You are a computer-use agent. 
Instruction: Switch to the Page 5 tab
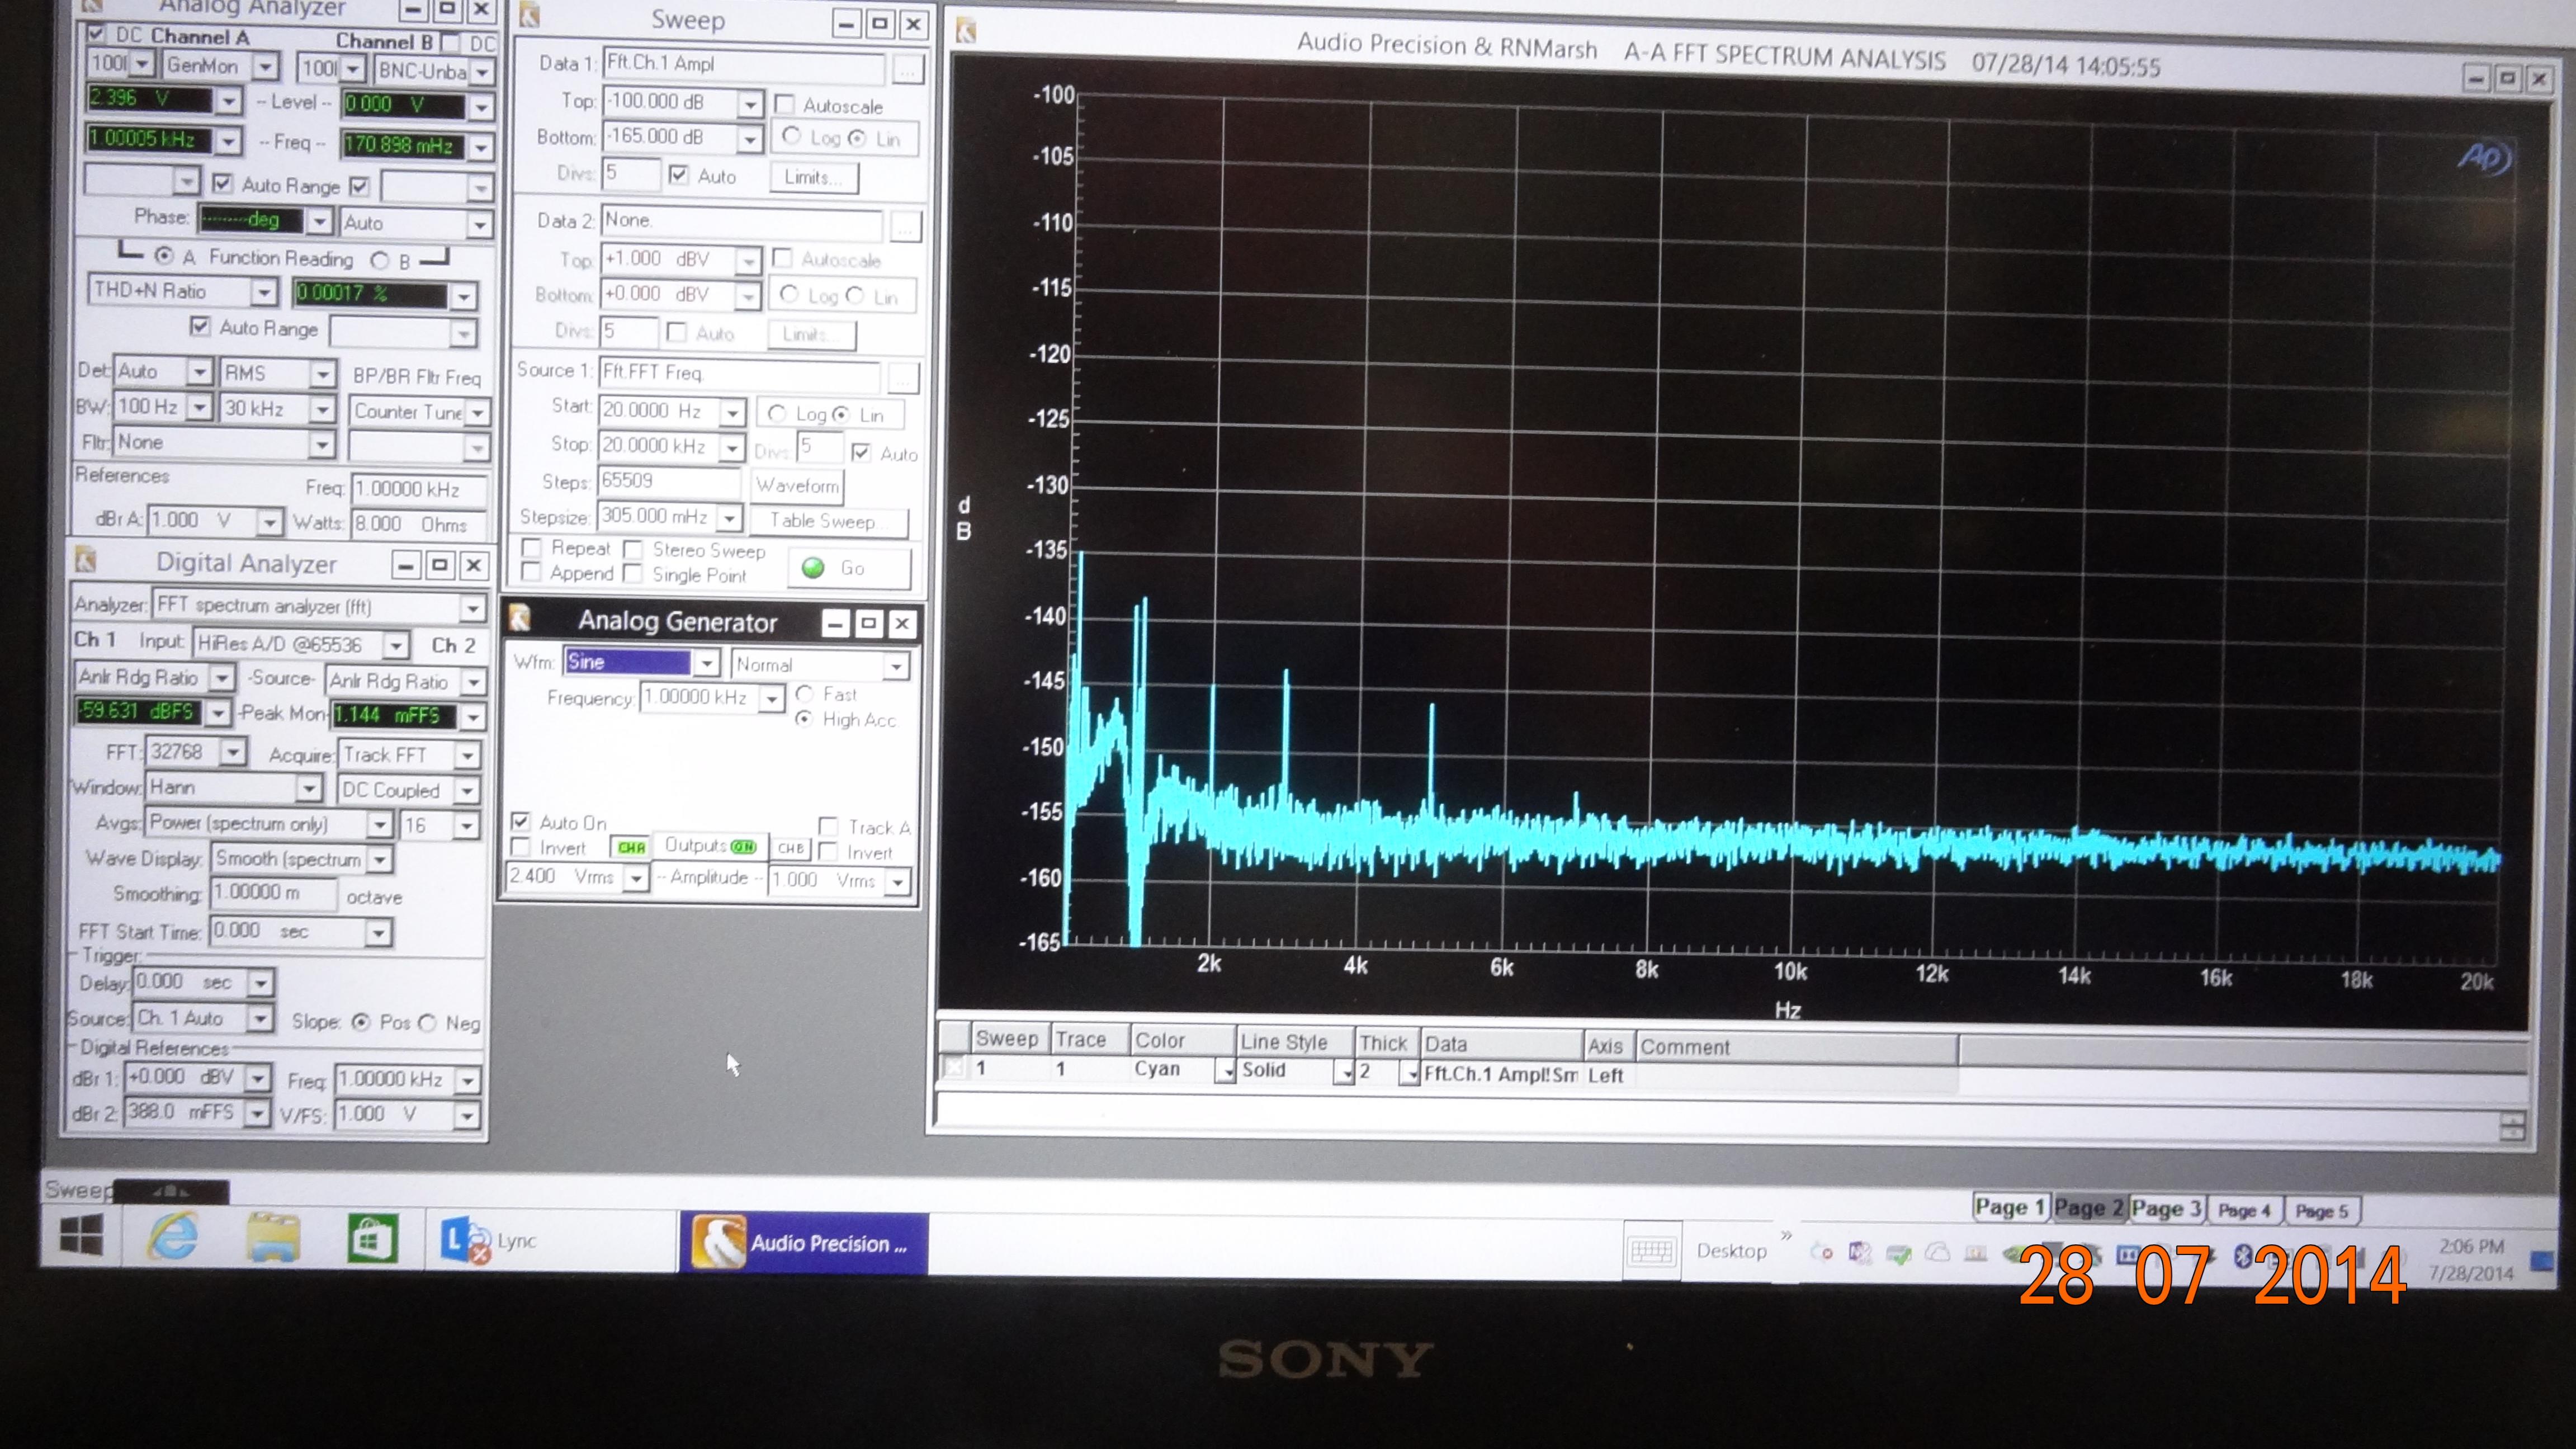click(2322, 1211)
